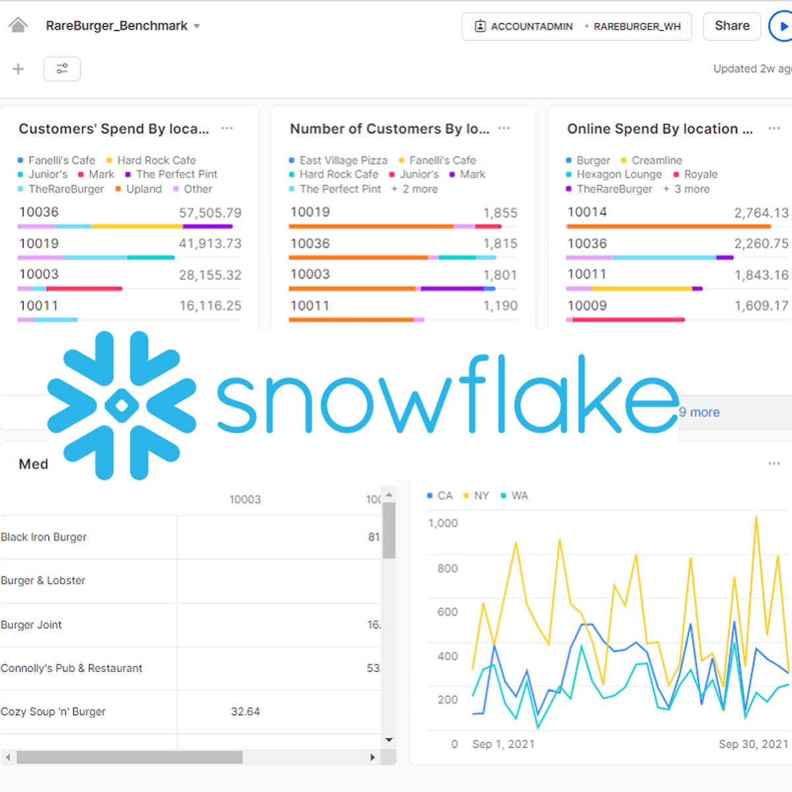Screen dimensions: 792x792
Task: Open the dashboard filters icon button
Action: (62, 69)
